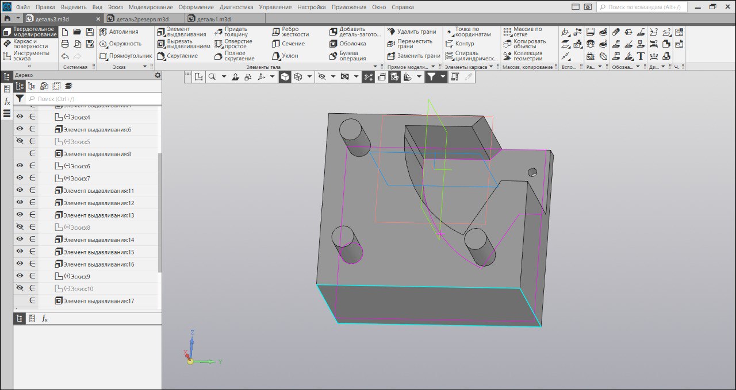Choose Добавить деталь-заготовку command
Screen dimensions: 736x390
[355, 32]
